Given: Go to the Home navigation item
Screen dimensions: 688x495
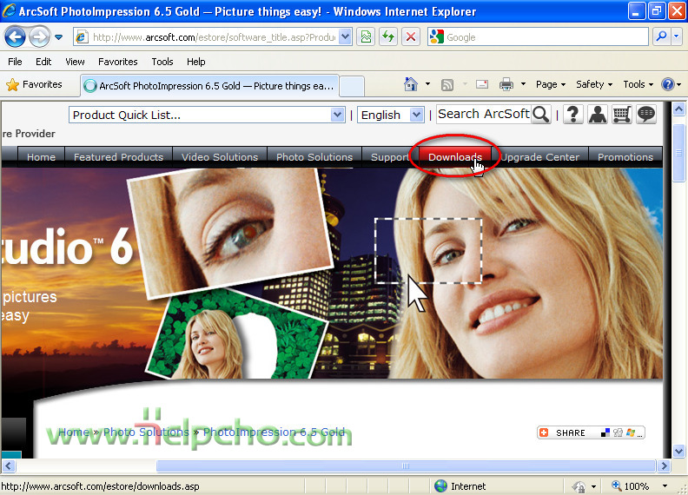Looking at the screenshot, I should [x=41, y=157].
